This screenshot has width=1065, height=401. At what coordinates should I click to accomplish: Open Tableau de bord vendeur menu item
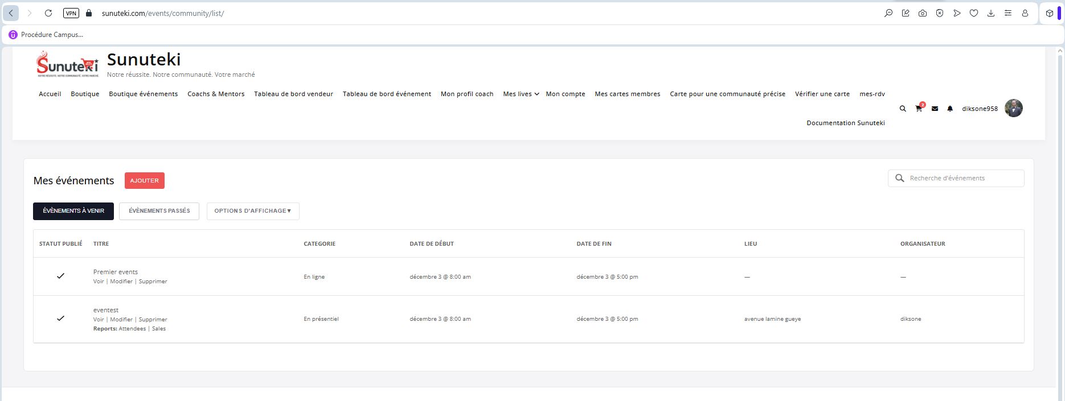click(x=293, y=94)
